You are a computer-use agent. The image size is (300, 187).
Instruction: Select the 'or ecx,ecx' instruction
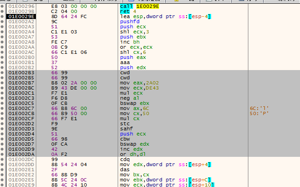[x=136, y=47]
